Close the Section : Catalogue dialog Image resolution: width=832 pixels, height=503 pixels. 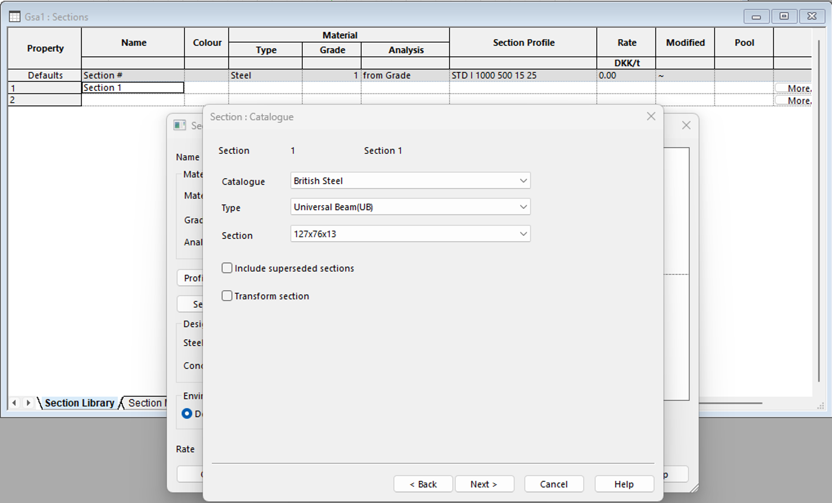pyautogui.click(x=651, y=117)
